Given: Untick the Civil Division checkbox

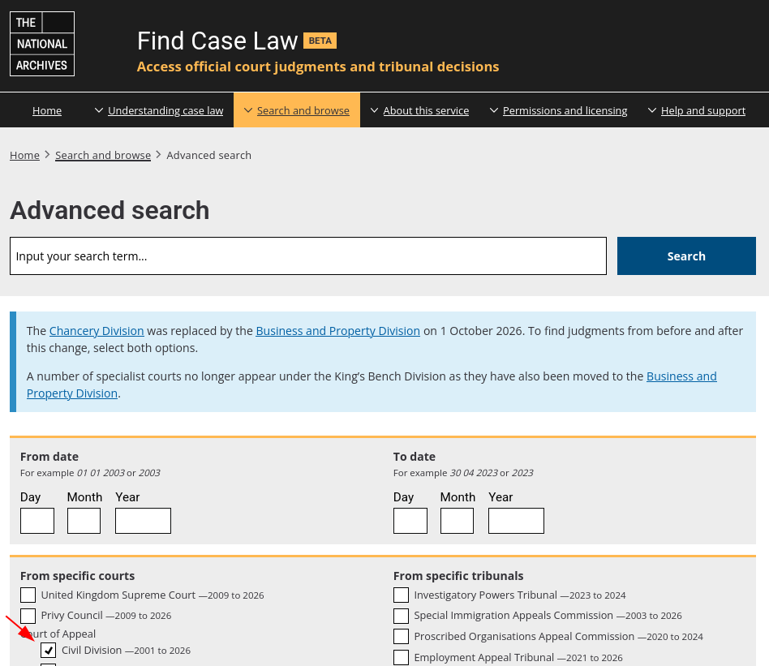Looking at the screenshot, I should tap(48, 651).
